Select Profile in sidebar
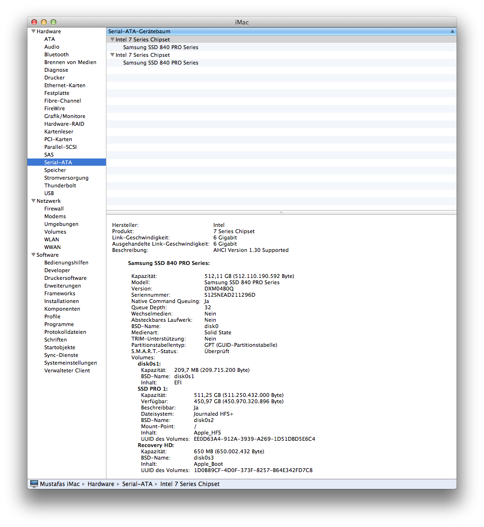This screenshot has height=527, width=484. coord(52,316)
